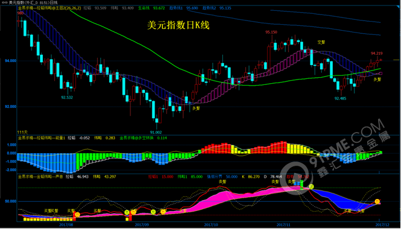This screenshot has height=229, width=401.
Task: Click the red cross marker beside 94.219
Action: point(381,60)
